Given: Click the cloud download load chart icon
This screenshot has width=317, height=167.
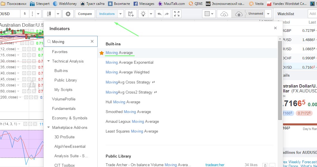Looking at the screenshot, I should pos(224,14).
